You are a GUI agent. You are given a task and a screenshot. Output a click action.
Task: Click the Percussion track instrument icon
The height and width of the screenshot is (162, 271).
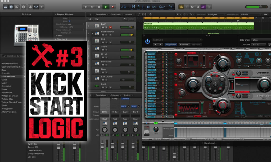(x=97, y=63)
